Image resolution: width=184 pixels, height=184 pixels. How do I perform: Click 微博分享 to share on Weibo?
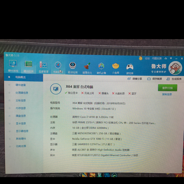point(135,79)
